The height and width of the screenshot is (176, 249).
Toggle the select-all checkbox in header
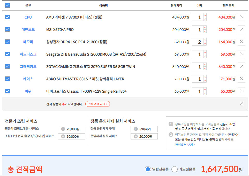pyautogui.click(x=7, y=5)
